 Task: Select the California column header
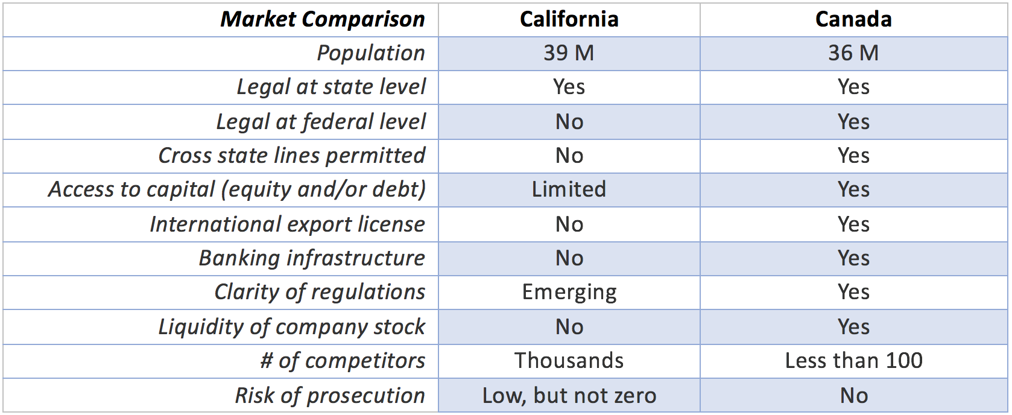[x=569, y=19]
